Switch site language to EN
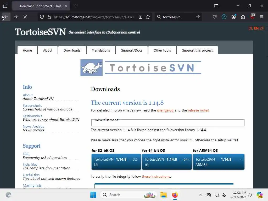The image size is (268, 201). pos(256,28)
